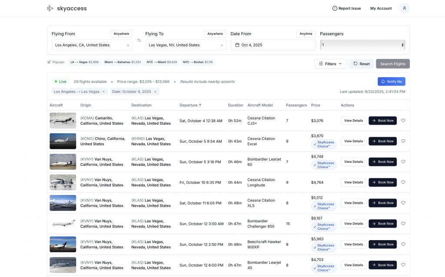The height and width of the screenshot is (277, 445).
Task: Open the Passengers count dropdown
Action: 362,45
